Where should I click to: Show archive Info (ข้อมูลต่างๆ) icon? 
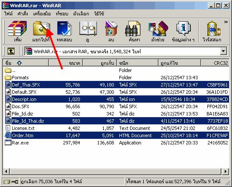[183, 31]
